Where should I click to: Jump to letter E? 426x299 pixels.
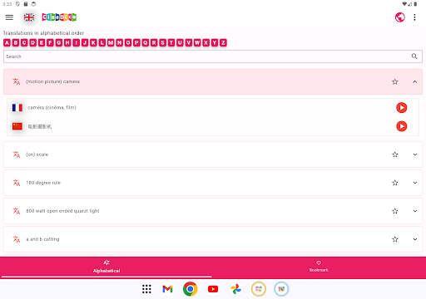tap(42, 42)
